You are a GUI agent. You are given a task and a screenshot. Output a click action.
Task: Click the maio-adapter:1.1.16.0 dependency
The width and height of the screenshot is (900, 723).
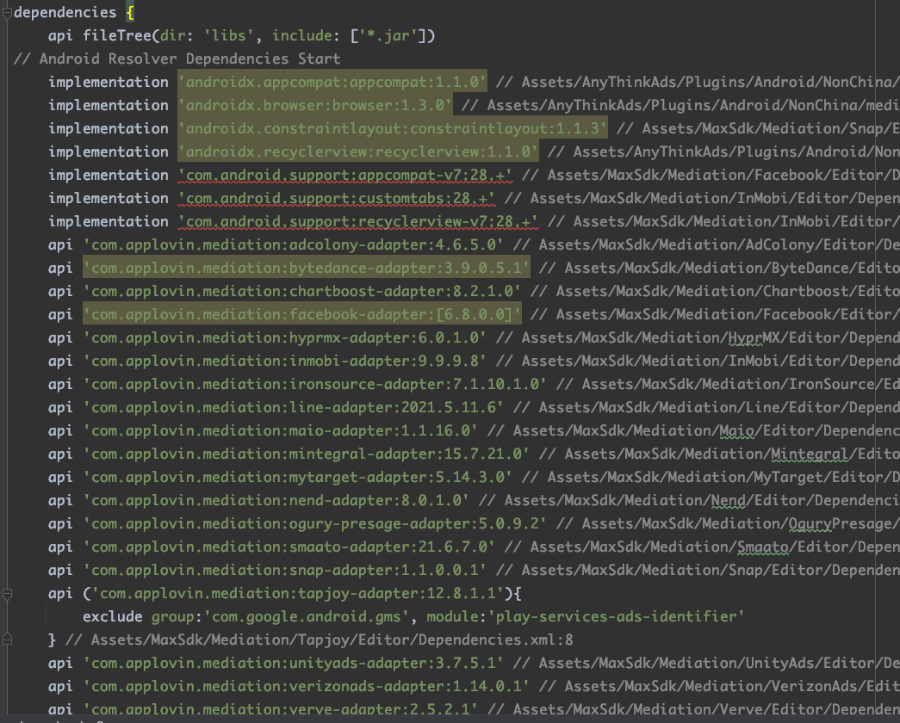click(281, 431)
